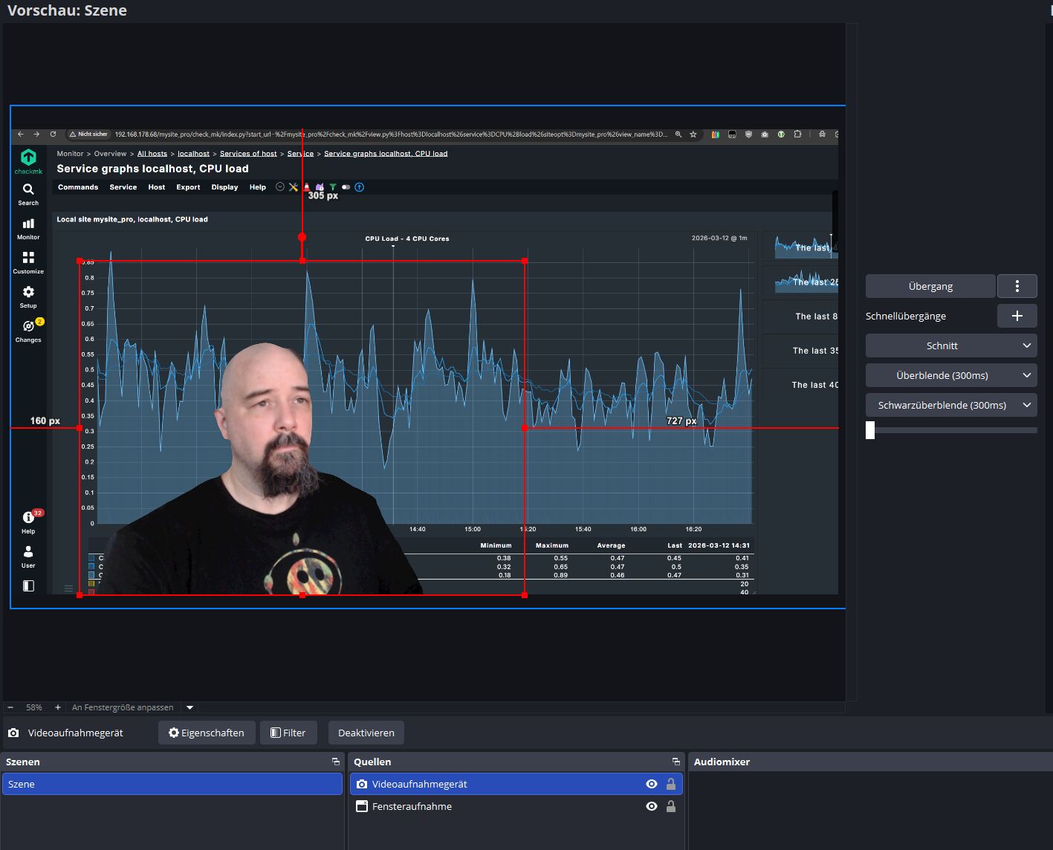Zoom in the preview with plus icon
This screenshot has height=850, width=1053.
pyautogui.click(x=58, y=707)
